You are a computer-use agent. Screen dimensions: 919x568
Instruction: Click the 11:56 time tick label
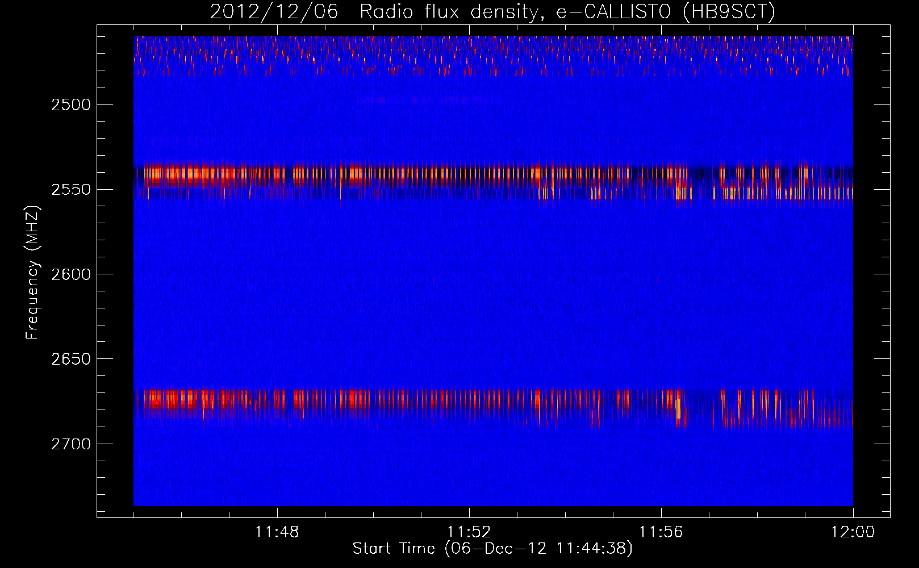tap(661, 532)
